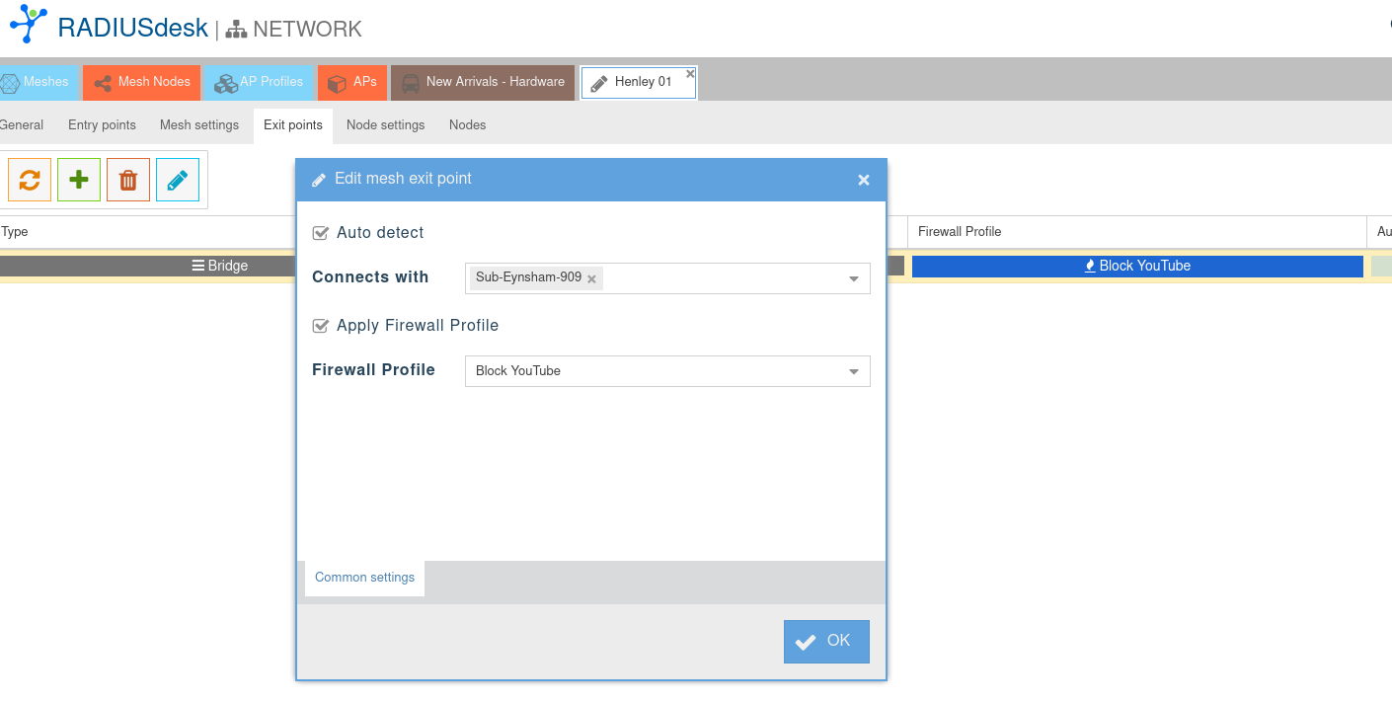Go to the Entry points sub-tab
The height and width of the screenshot is (703, 1392).
point(102,125)
